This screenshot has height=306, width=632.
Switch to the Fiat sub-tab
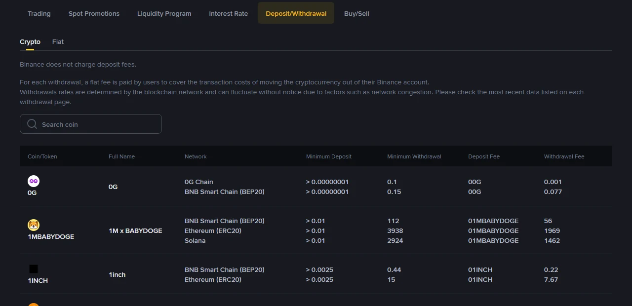click(58, 42)
